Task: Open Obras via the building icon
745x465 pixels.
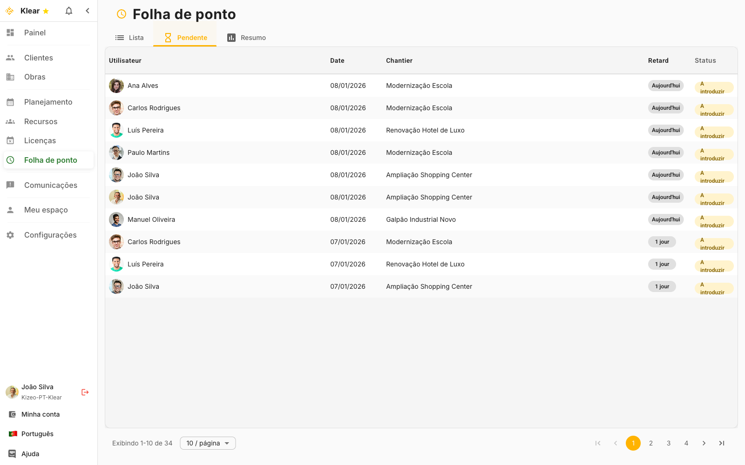Action: point(10,77)
